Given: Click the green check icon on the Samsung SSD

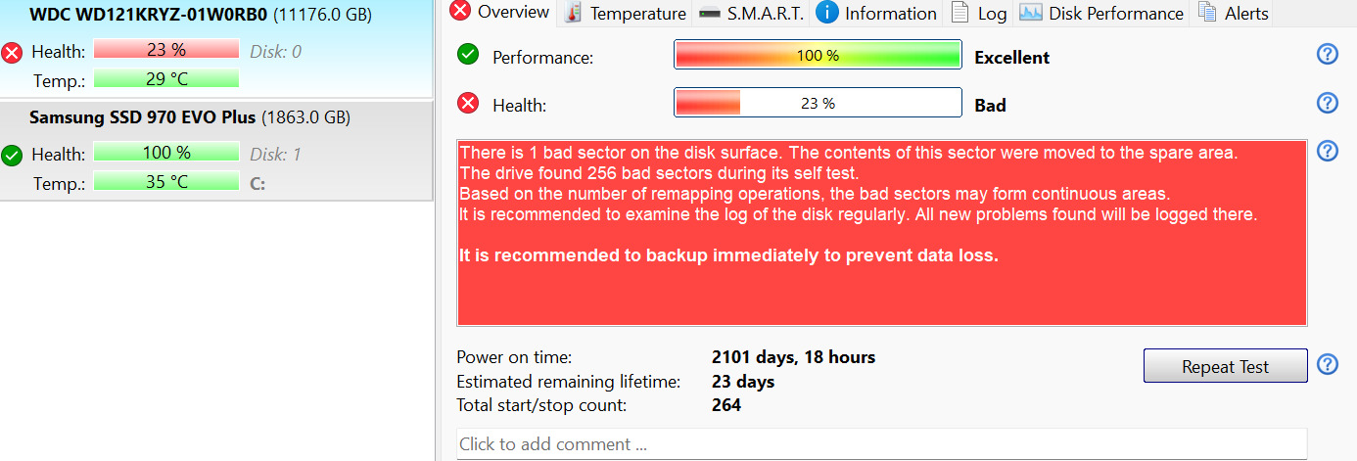Looking at the screenshot, I should pos(13,155).
